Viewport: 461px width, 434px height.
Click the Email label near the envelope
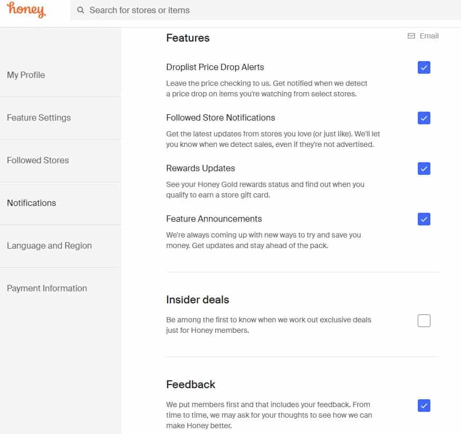[x=429, y=36]
